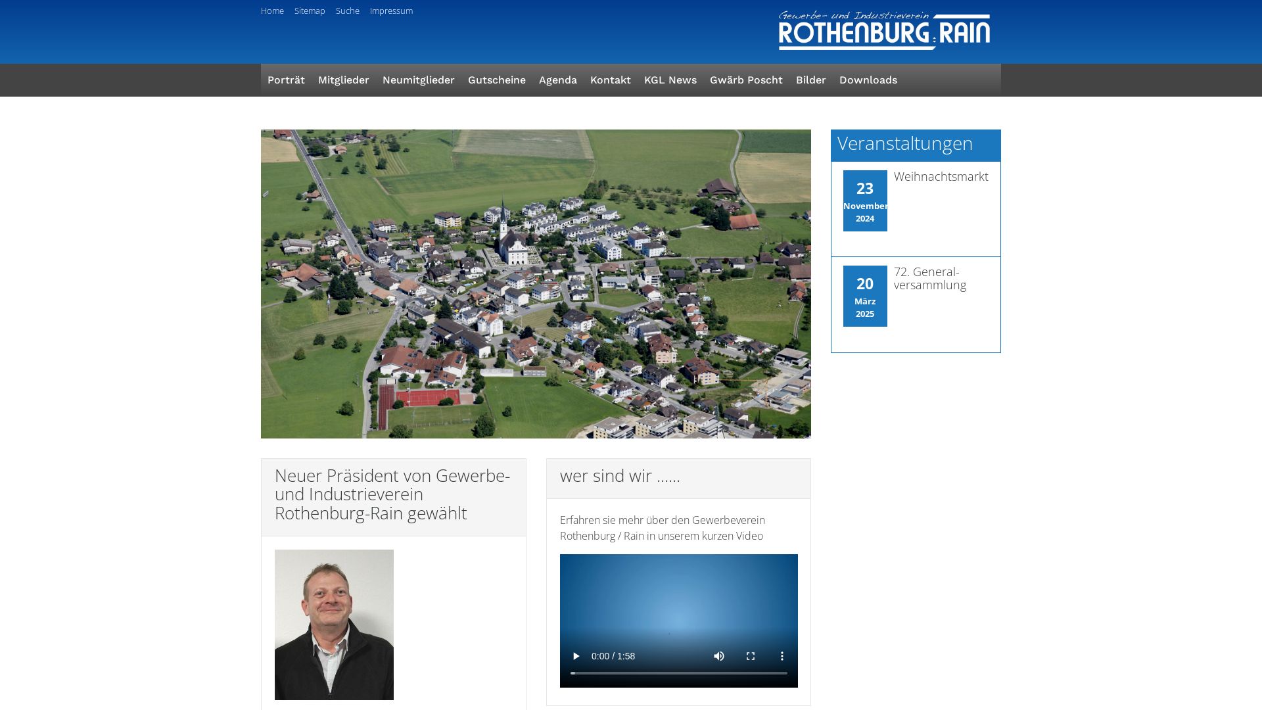
Task: Open the video more-options menu
Action: (782, 656)
